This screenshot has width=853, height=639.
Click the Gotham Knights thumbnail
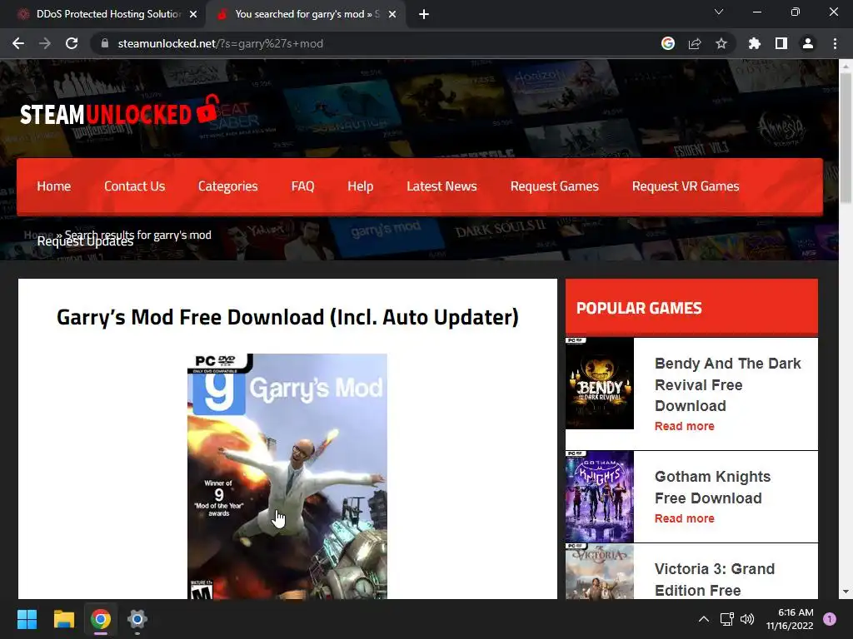coord(600,497)
